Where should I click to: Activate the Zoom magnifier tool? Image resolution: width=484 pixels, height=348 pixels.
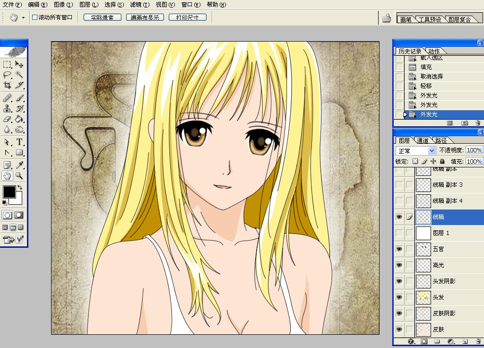coord(19,175)
